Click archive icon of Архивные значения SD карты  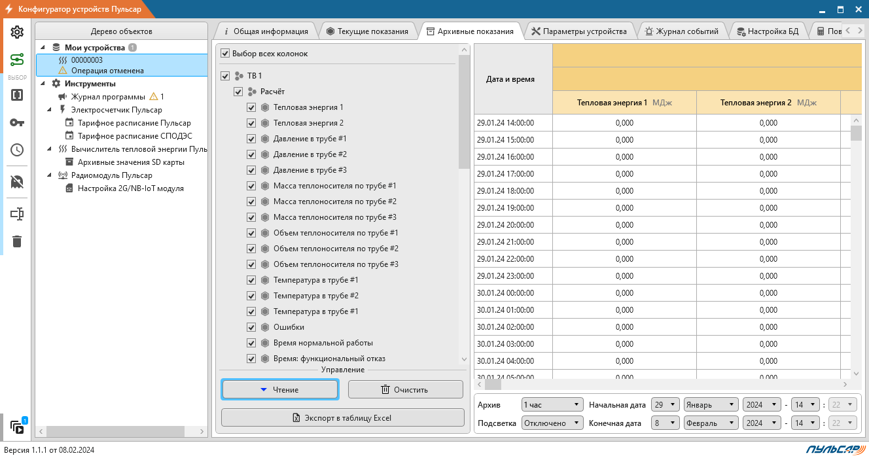[69, 162]
